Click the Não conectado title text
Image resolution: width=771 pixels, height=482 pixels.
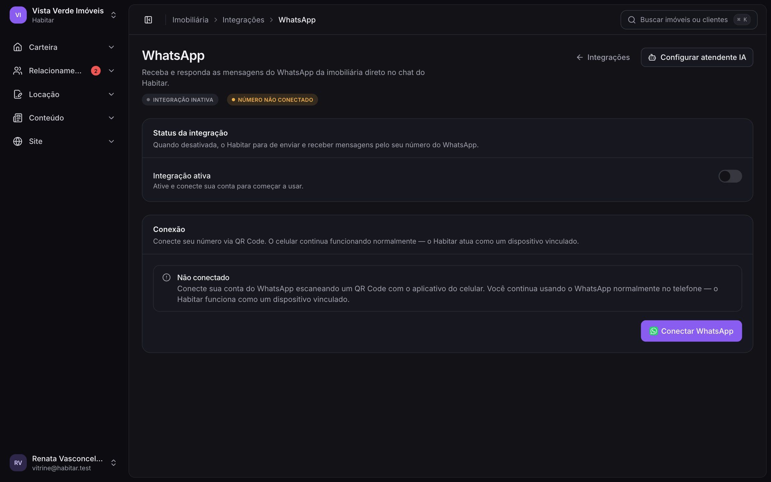click(x=203, y=277)
